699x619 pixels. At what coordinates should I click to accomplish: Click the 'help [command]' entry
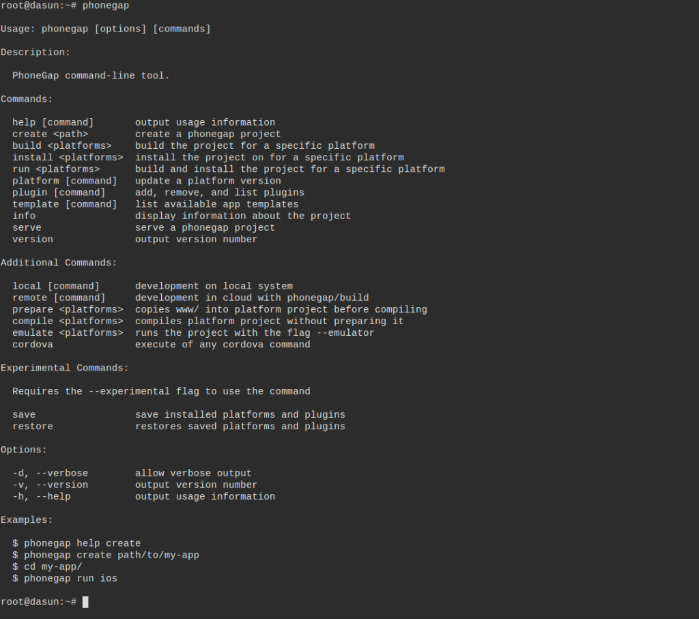53,123
